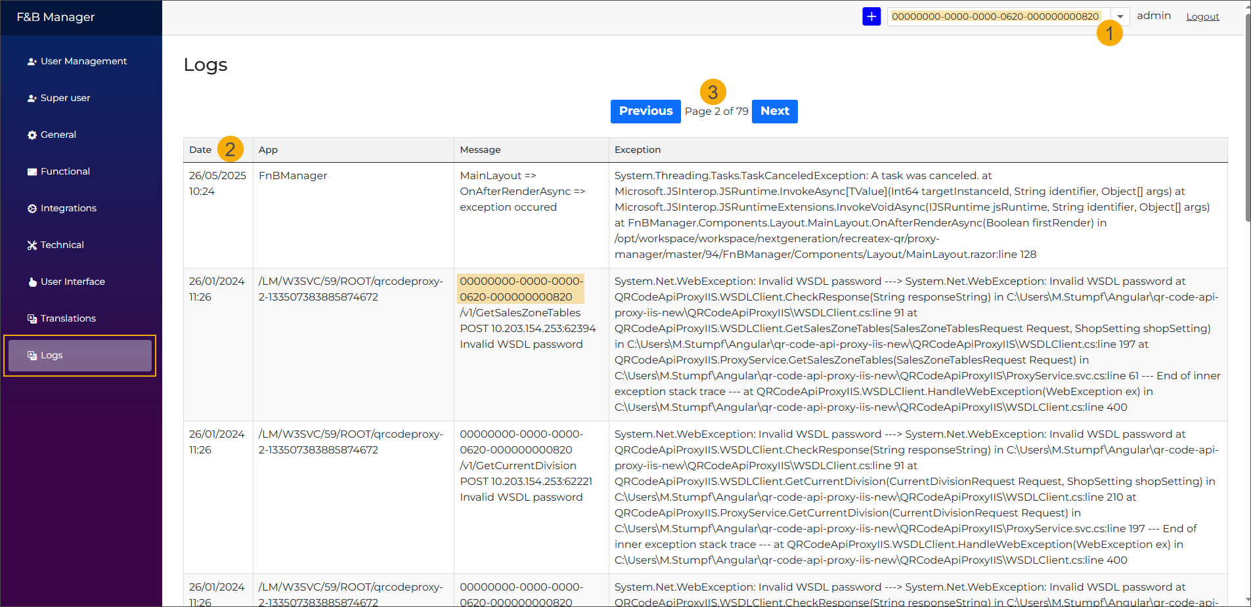The height and width of the screenshot is (607, 1251).
Task: Click the Date column header
Action: [x=200, y=150]
